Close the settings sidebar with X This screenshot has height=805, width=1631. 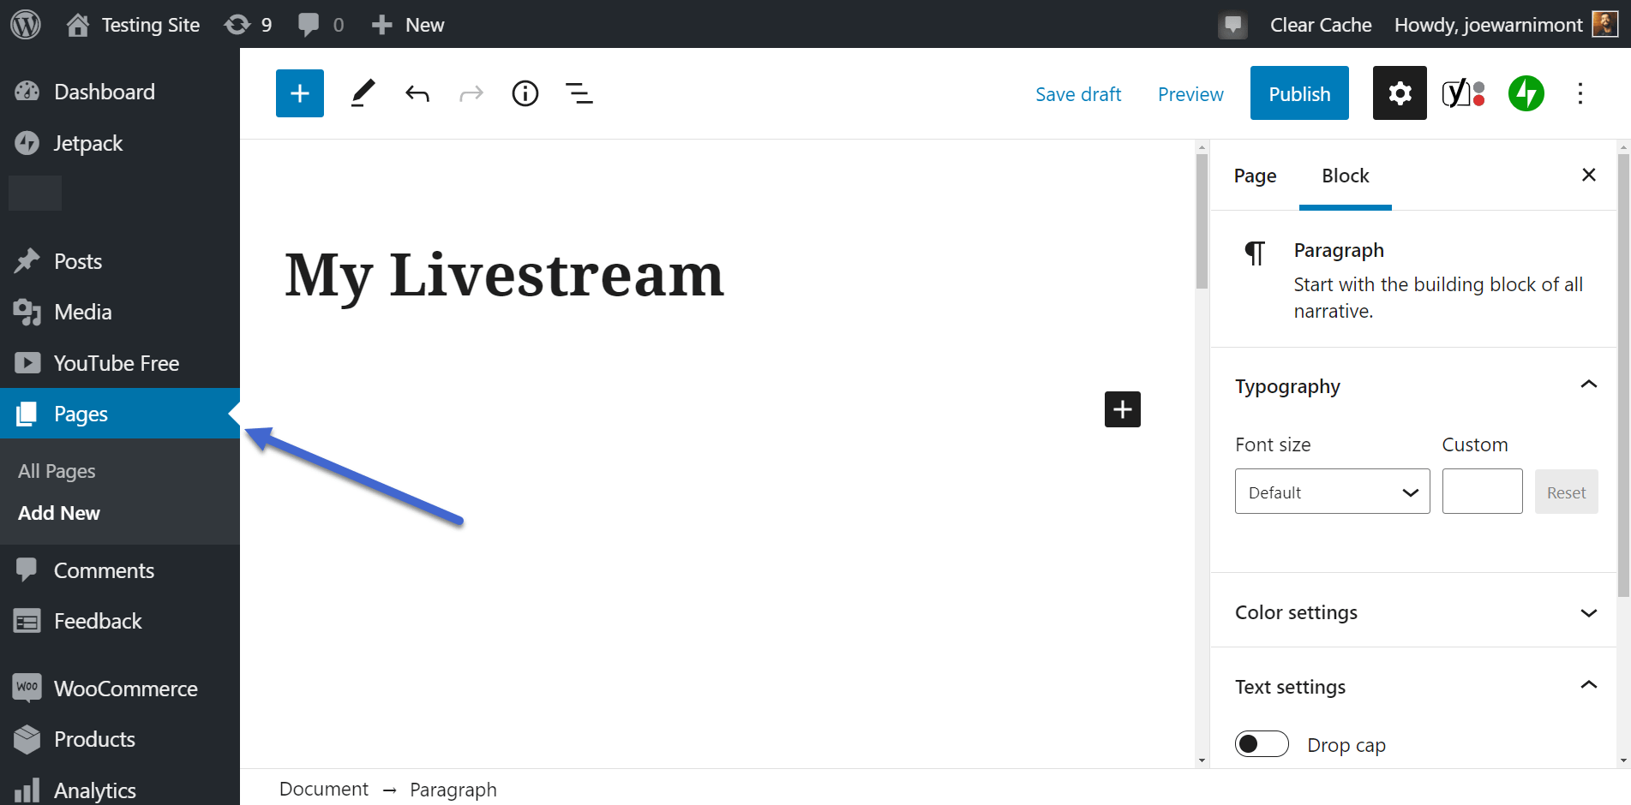(x=1589, y=175)
